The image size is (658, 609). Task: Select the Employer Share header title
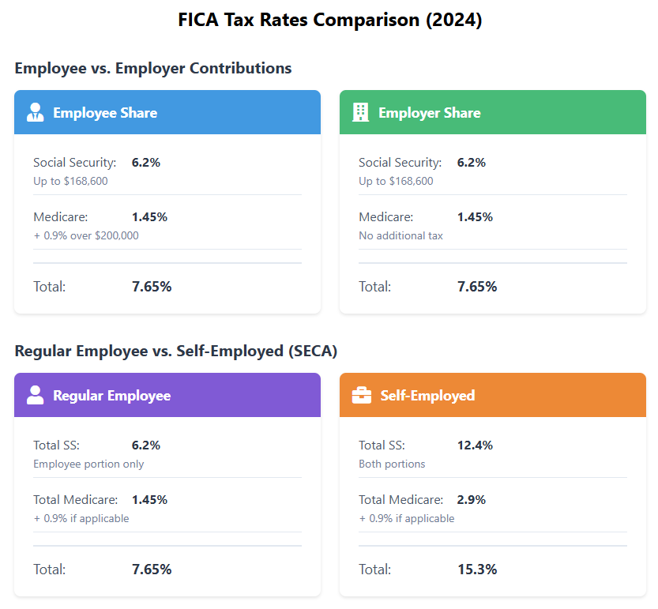coord(429,113)
